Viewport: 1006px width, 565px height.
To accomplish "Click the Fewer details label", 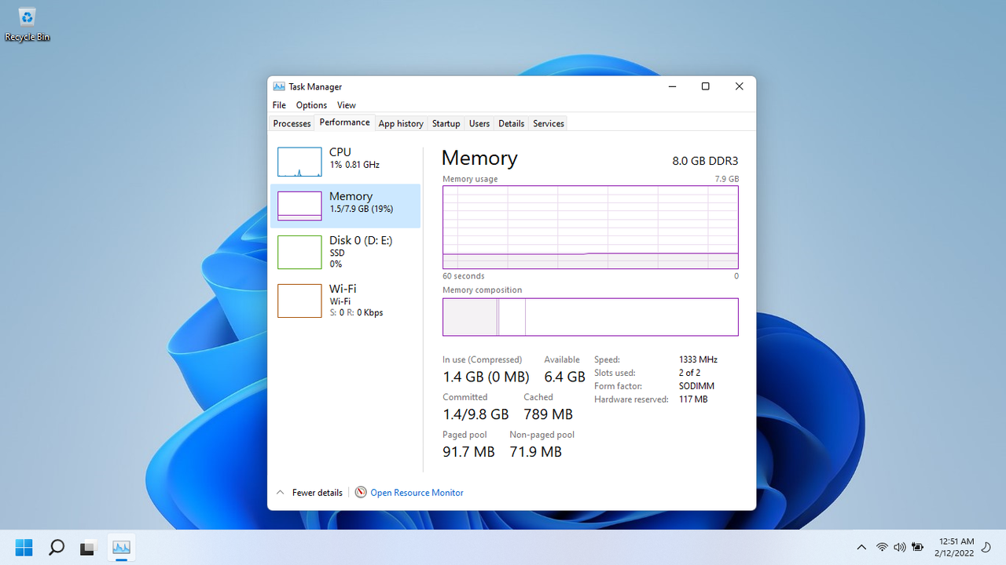I will click(x=318, y=493).
